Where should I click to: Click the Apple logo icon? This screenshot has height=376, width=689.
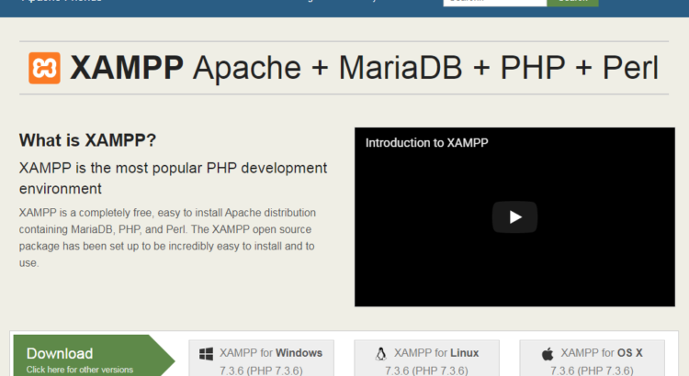pyautogui.click(x=548, y=353)
